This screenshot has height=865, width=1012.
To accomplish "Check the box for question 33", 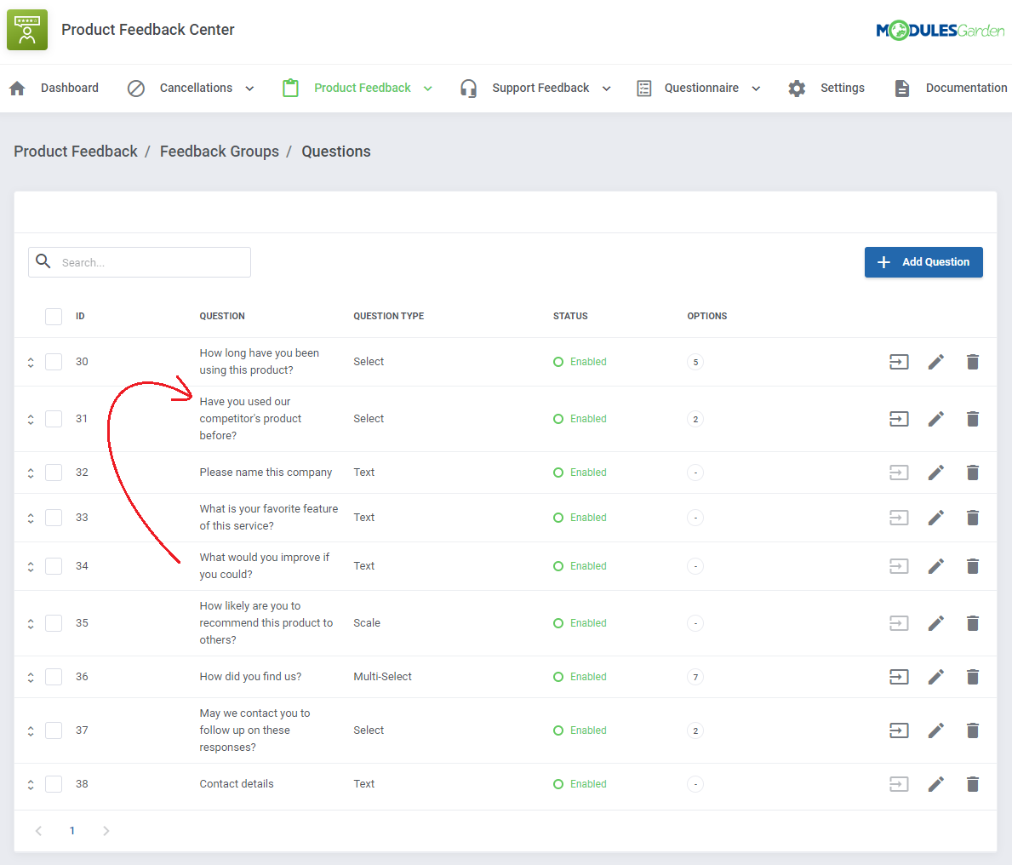I will click(54, 518).
